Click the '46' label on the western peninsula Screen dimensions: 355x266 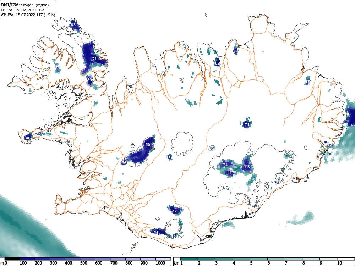click(28, 138)
